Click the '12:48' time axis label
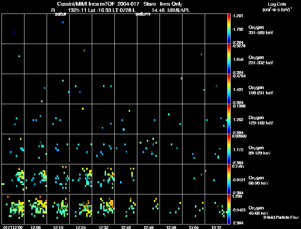The height and width of the screenshot is (229, 301). (x=149, y=227)
